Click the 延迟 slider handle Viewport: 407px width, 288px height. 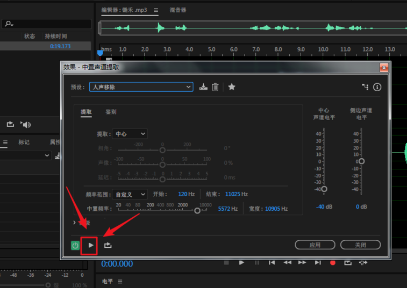pyautogui.click(x=162, y=179)
